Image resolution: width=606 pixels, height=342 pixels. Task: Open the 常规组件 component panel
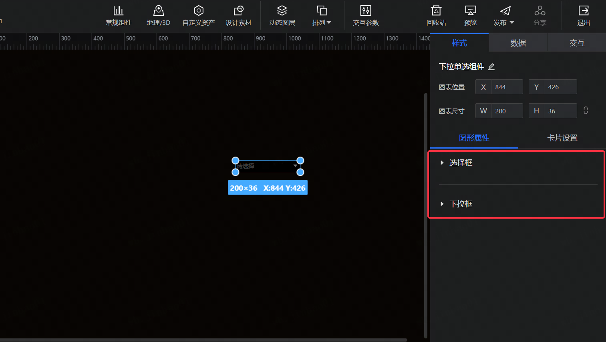pyautogui.click(x=119, y=15)
